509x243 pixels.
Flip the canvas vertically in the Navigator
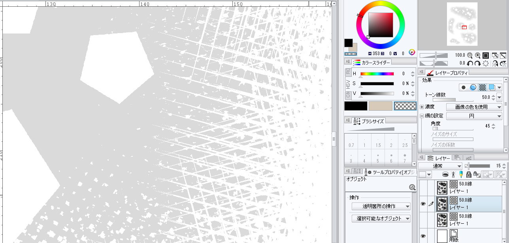[503, 63]
